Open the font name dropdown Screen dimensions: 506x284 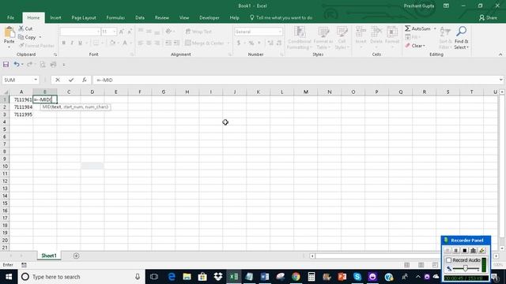[98, 32]
